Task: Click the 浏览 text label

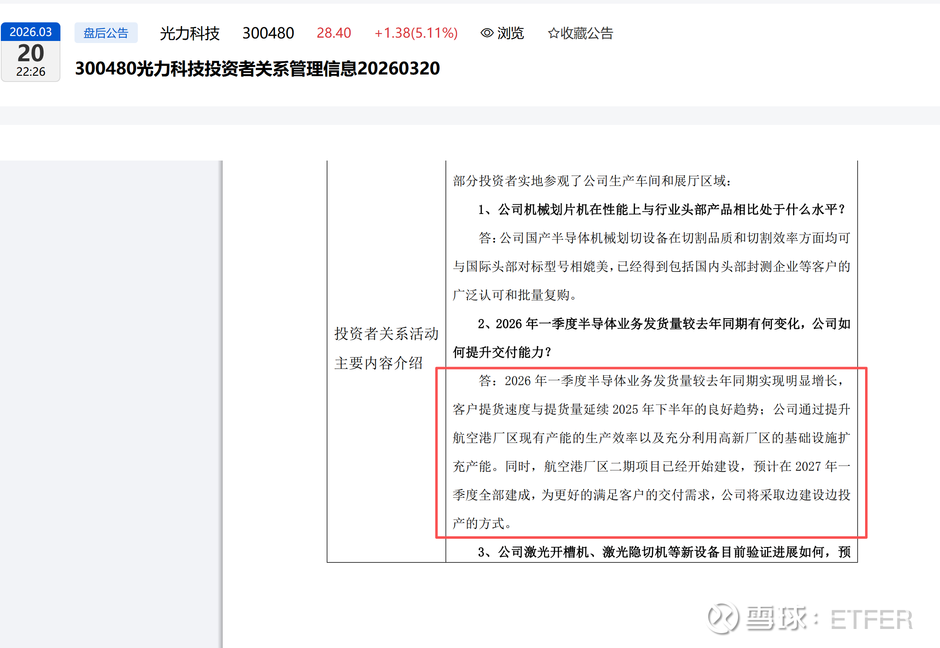Action: pyautogui.click(x=510, y=33)
